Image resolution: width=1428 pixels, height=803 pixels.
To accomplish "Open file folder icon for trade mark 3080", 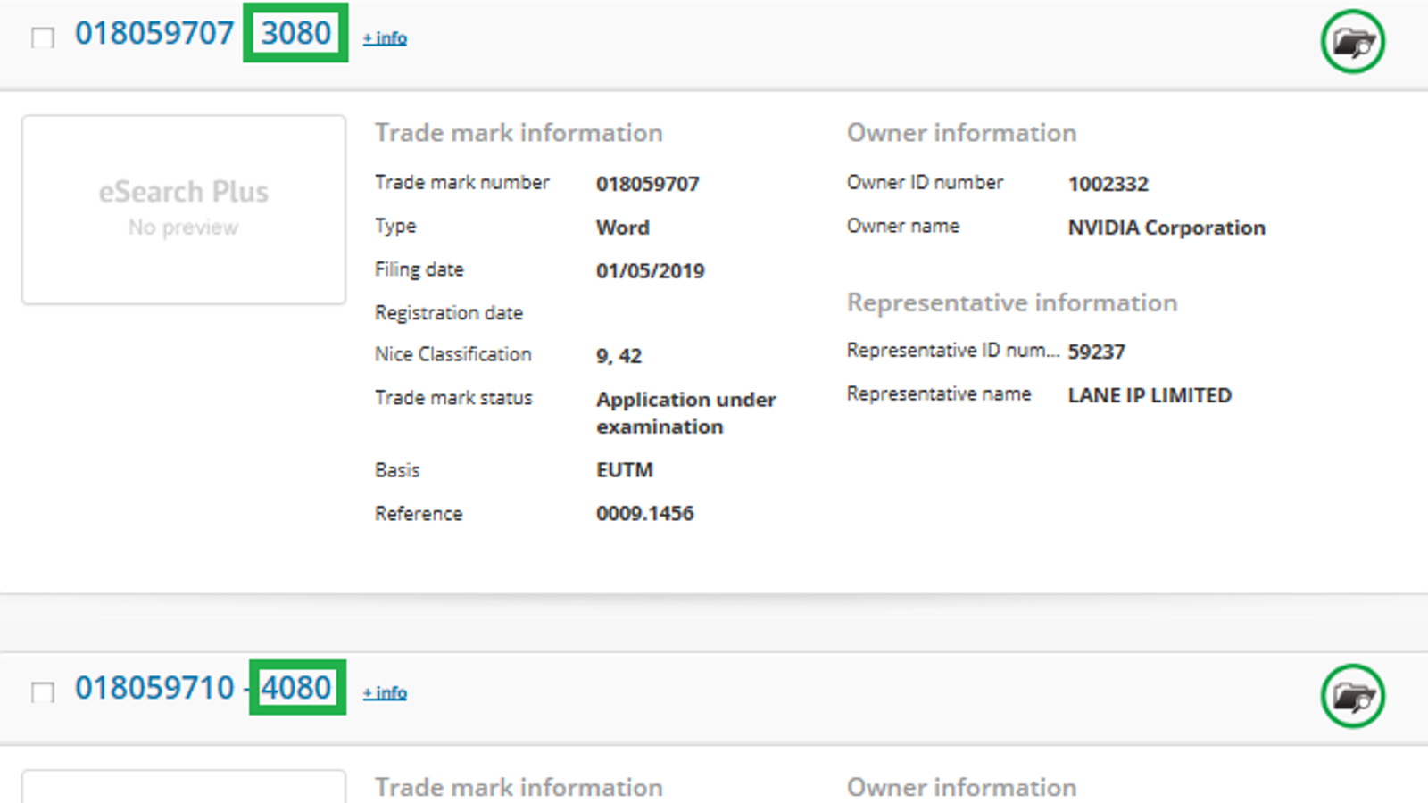I will [x=1352, y=41].
